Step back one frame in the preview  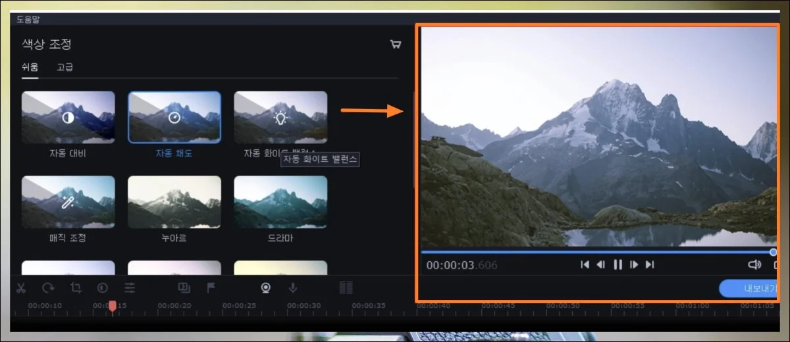(x=600, y=264)
